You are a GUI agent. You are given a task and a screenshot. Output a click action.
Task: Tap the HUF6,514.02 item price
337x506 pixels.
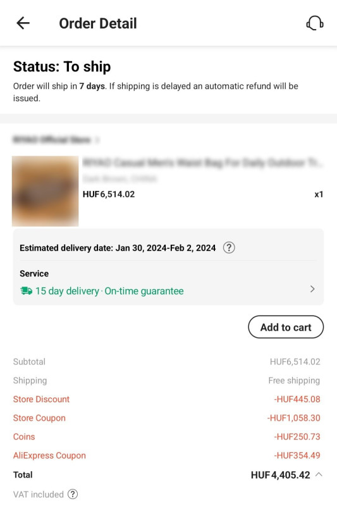109,194
